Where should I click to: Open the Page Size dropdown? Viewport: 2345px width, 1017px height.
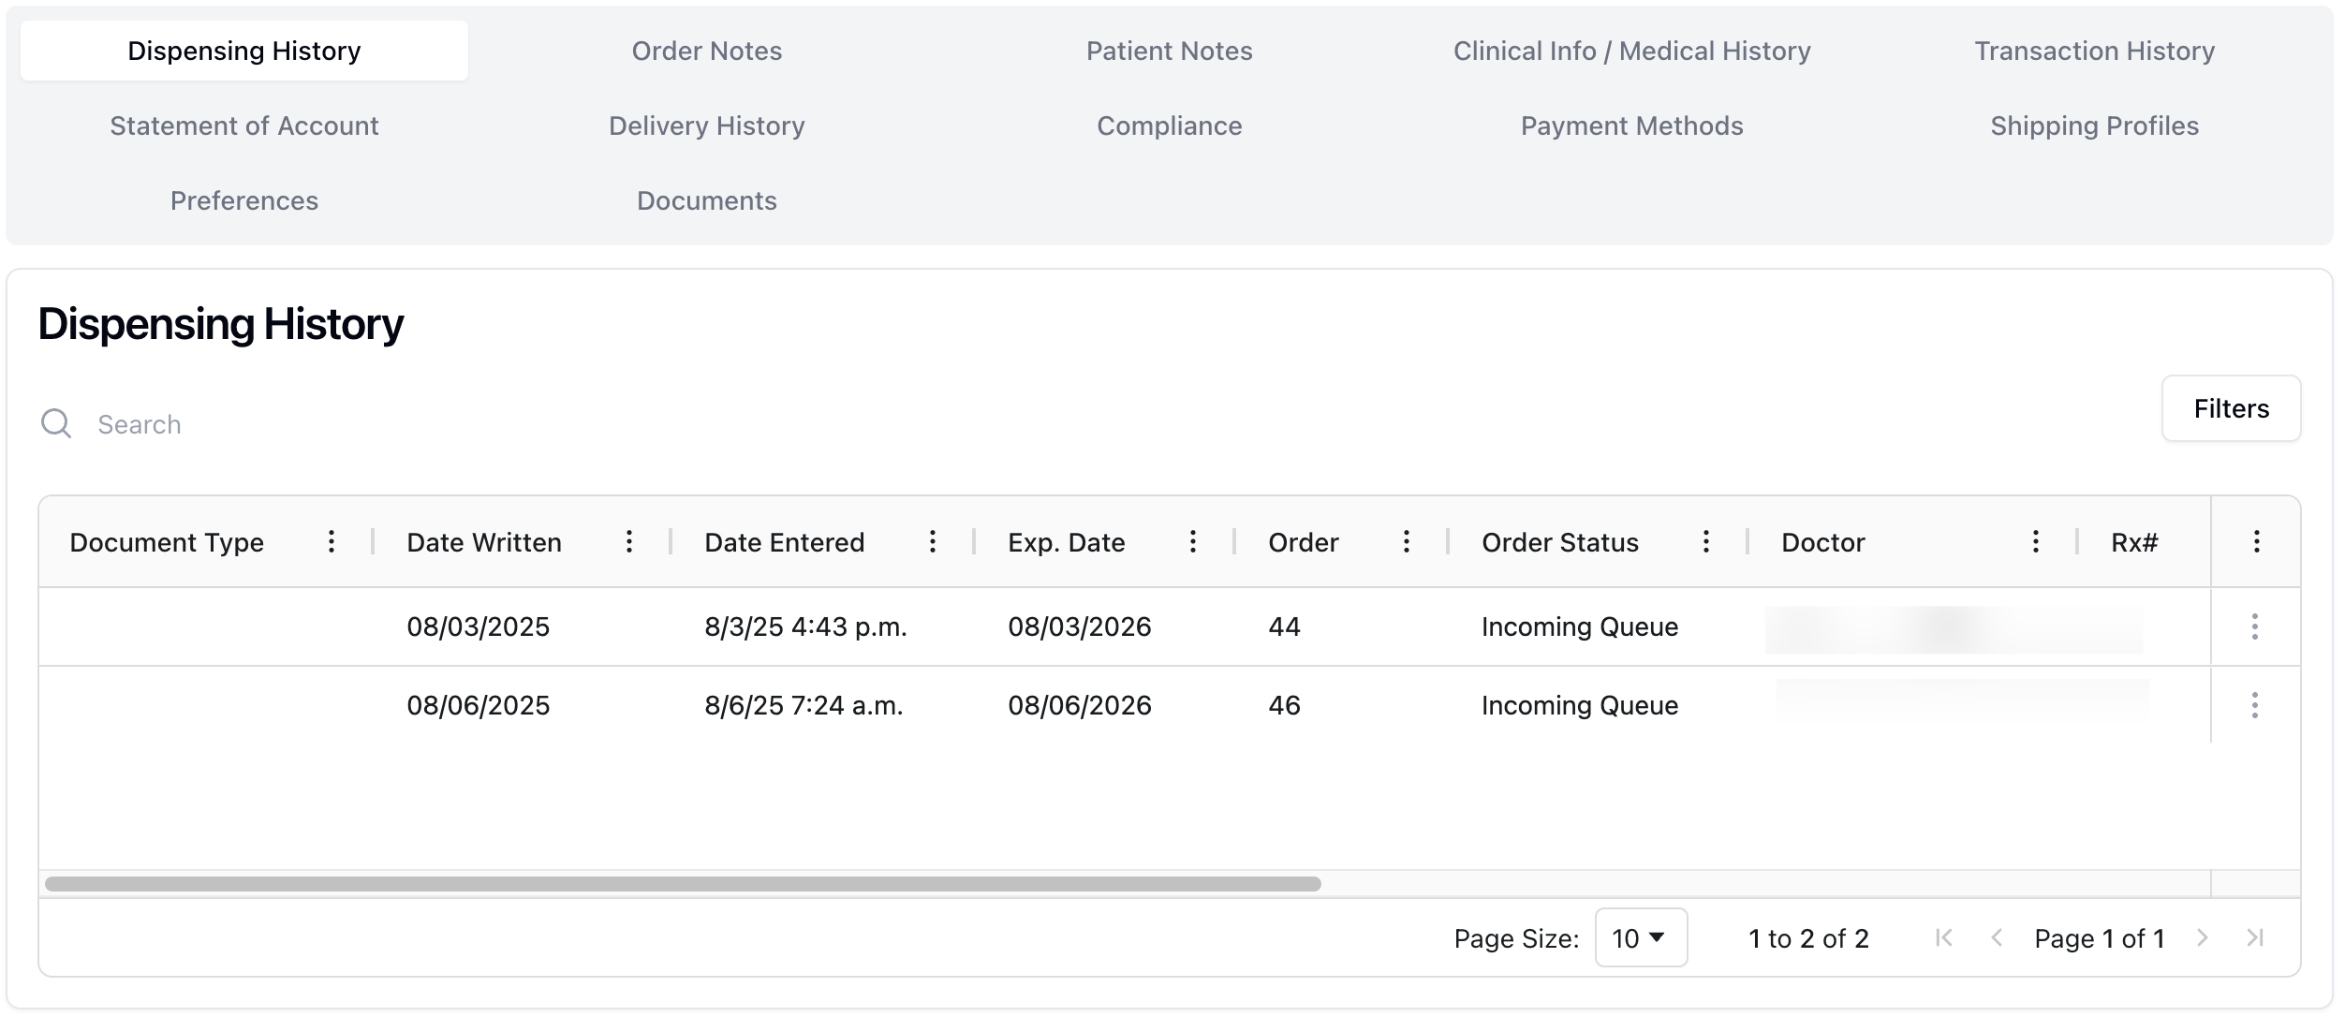(x=1639, y=937)
